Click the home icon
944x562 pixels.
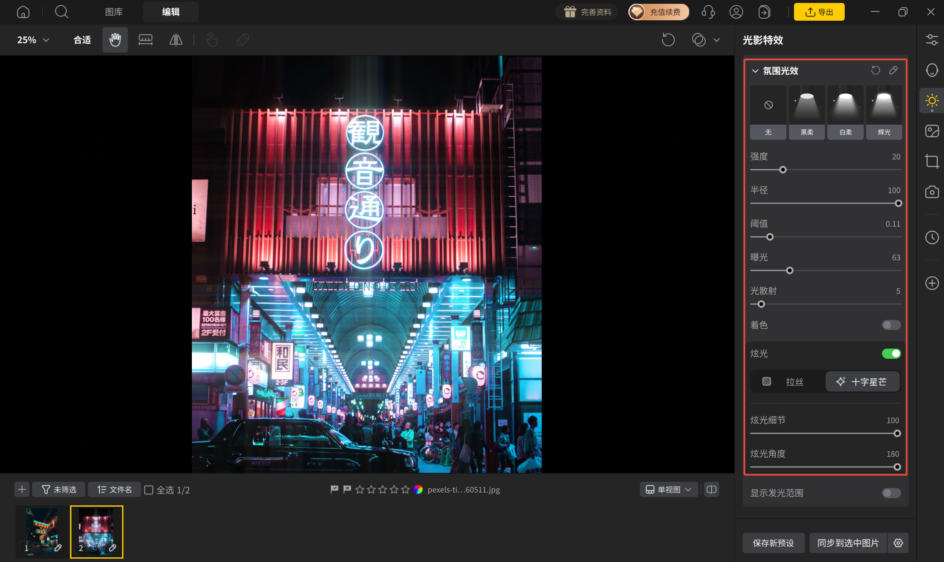point(23,12)
